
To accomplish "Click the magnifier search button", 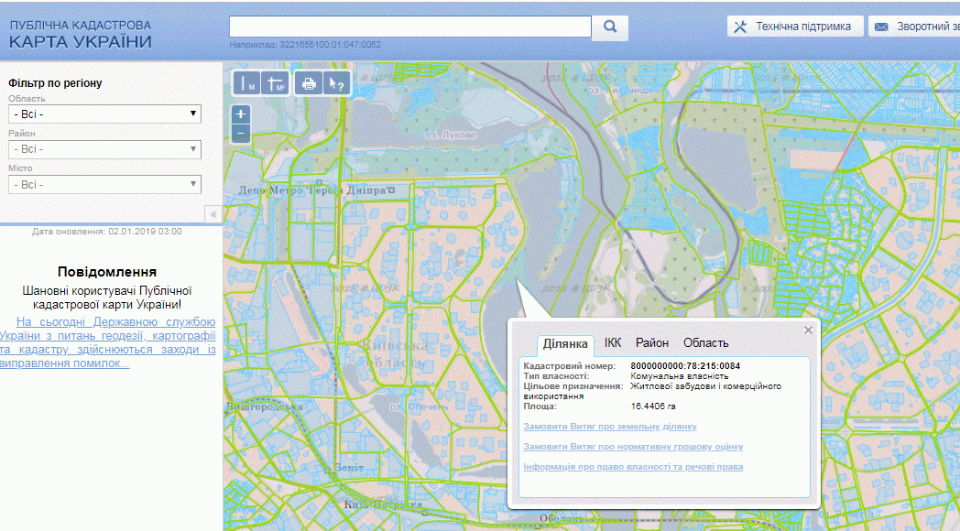I will pos(610,27).
